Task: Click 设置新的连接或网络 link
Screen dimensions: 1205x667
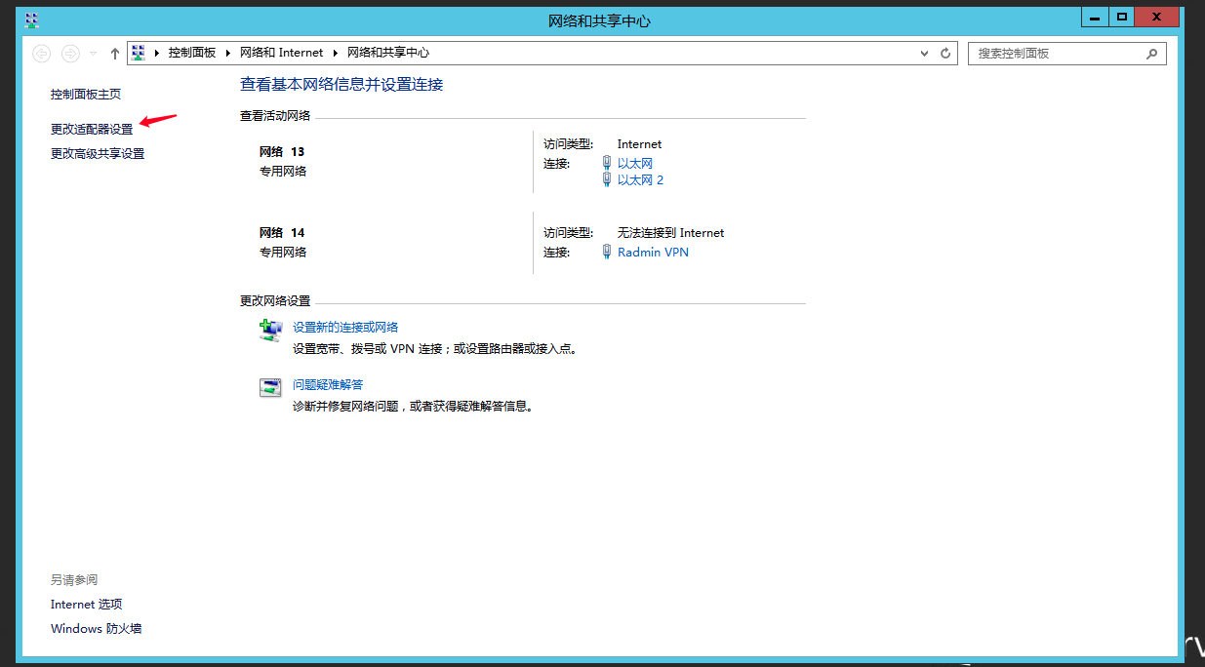Action: pos(345,327)
